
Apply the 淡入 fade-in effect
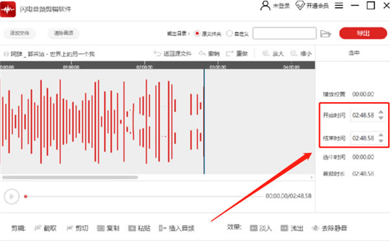(261, 228)
